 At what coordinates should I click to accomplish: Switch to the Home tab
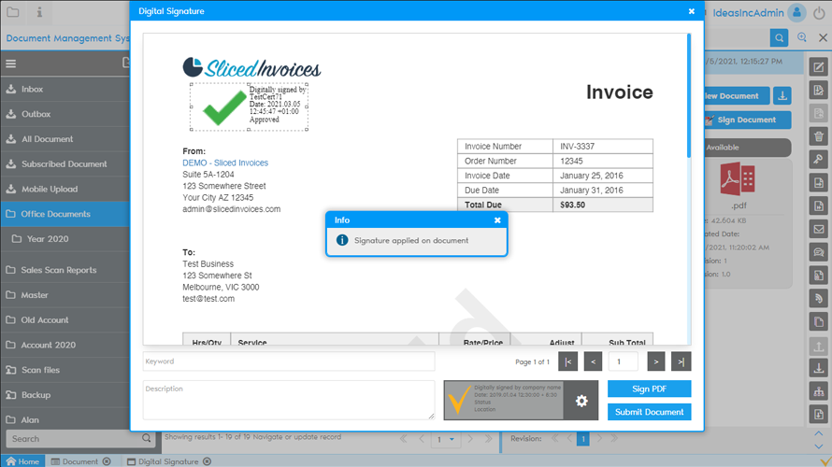[22, 461]
